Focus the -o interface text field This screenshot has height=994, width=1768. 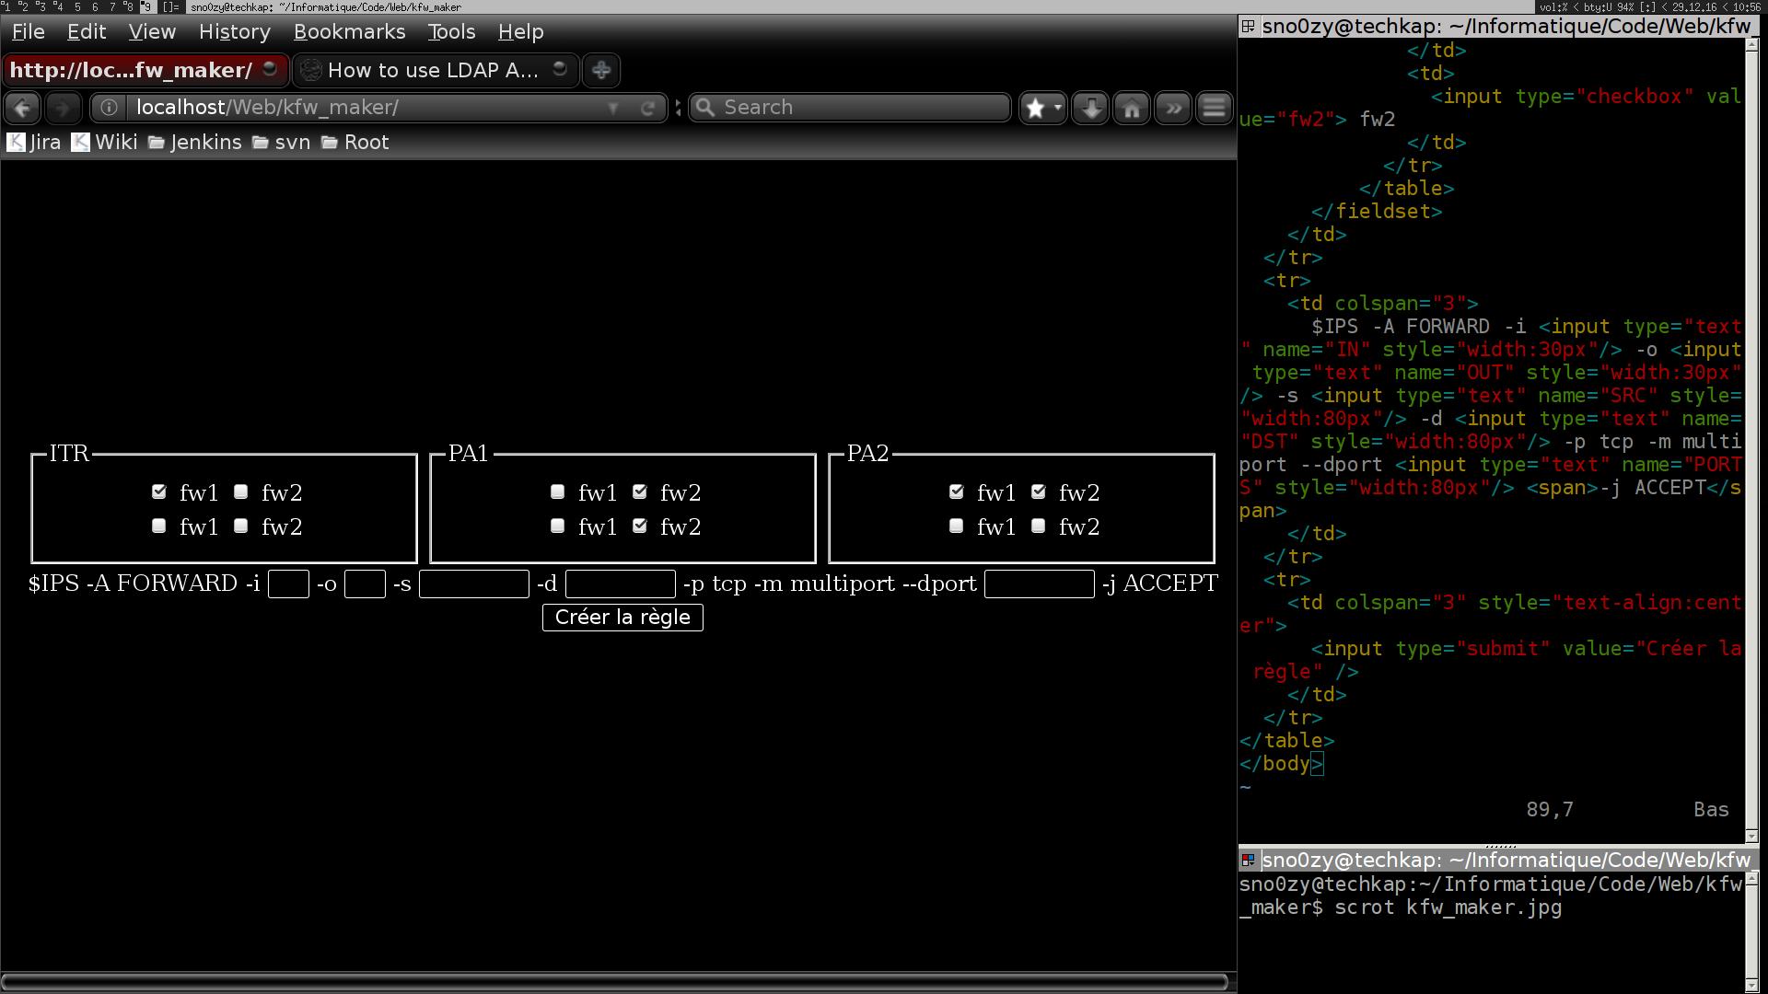pos(365,584)
